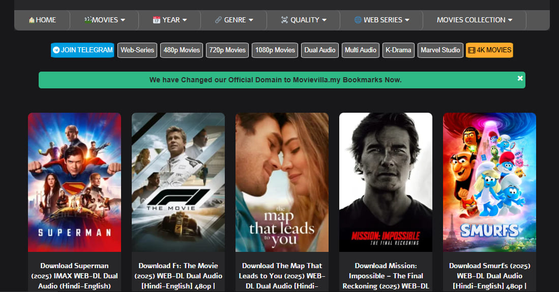Click the icon beside QUALITY
This screenshot has width=559, height=292.
pyautogui.click(x=284, y=20)
